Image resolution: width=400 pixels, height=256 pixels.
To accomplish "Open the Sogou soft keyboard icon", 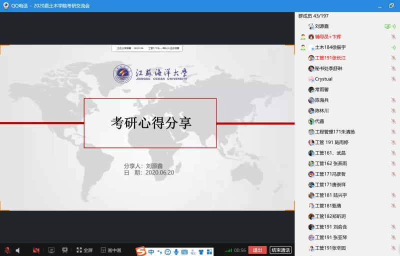I will [184, 251].
